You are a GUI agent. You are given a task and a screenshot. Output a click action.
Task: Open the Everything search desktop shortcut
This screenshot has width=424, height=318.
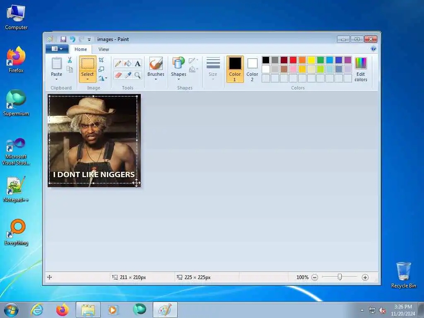[16, 232]
